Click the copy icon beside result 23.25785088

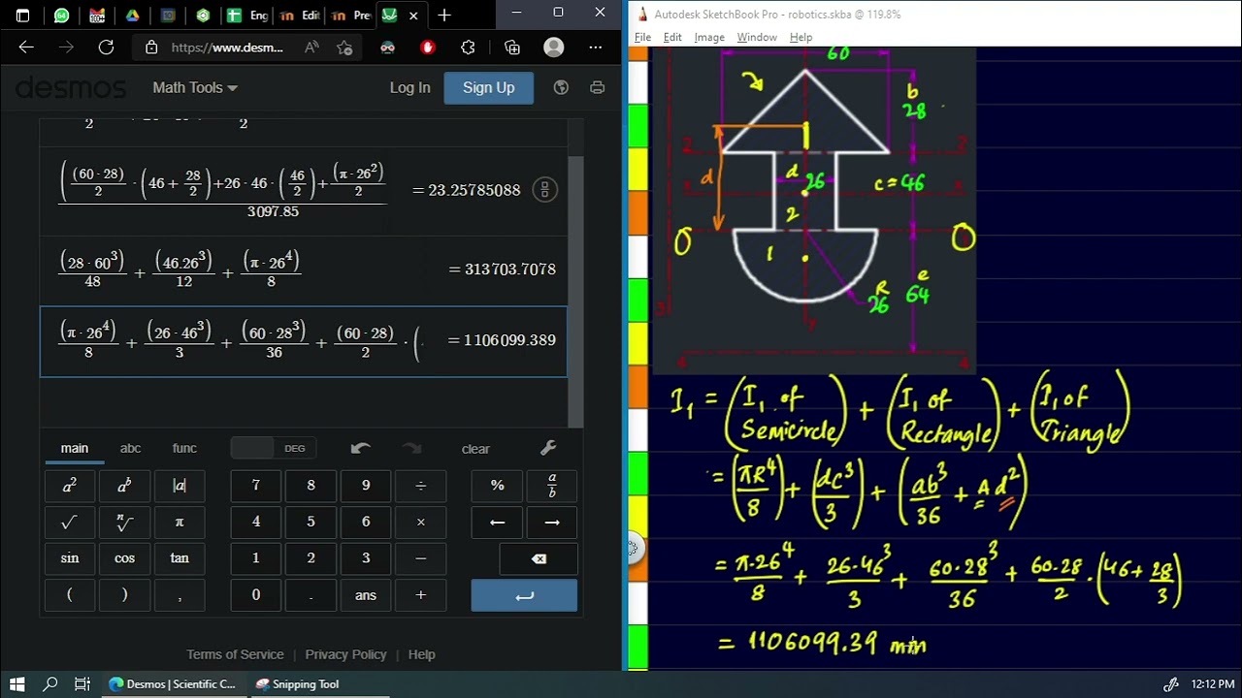click(545, 190)
